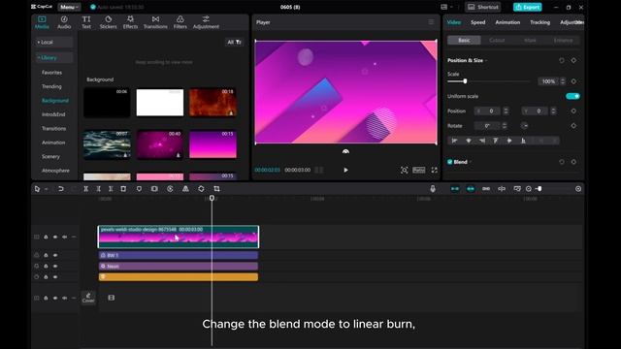Screen dimensions: 621x349
Task: Collapse the Position & Size section
Action: click(486, 60)
